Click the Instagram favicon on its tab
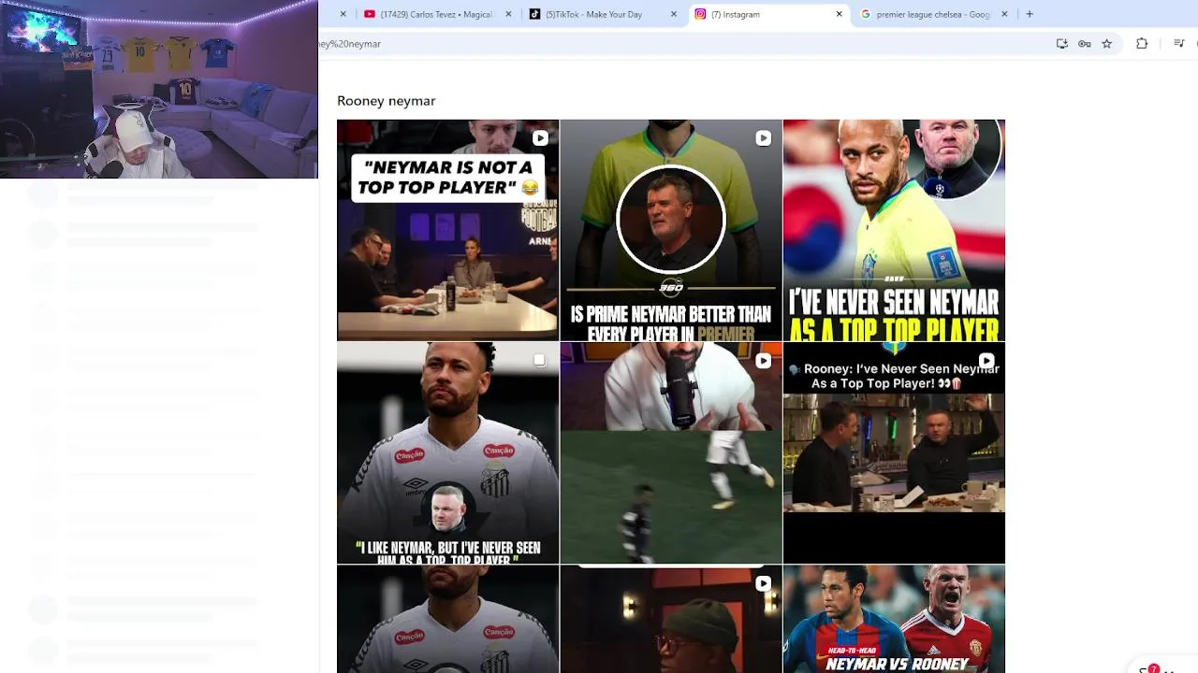This screenshot has height=673, width=1198. (700, 14)
